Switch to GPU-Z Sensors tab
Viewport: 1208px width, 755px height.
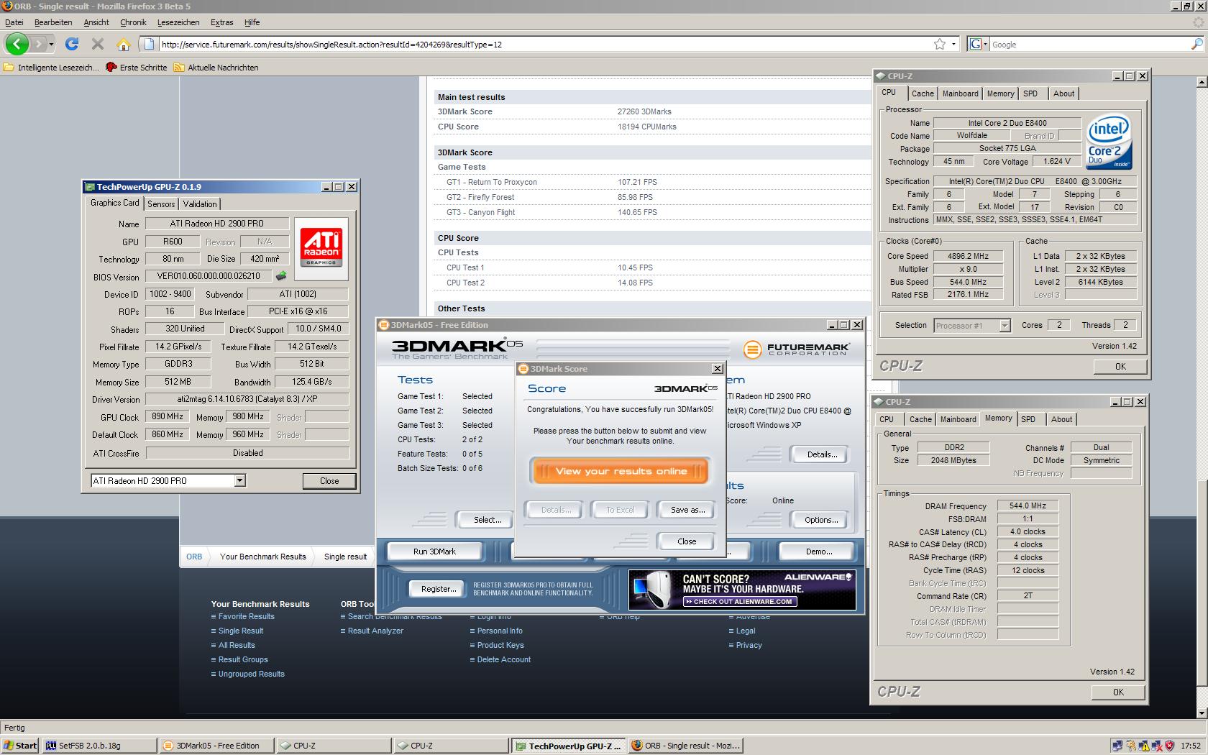point(161,204)
